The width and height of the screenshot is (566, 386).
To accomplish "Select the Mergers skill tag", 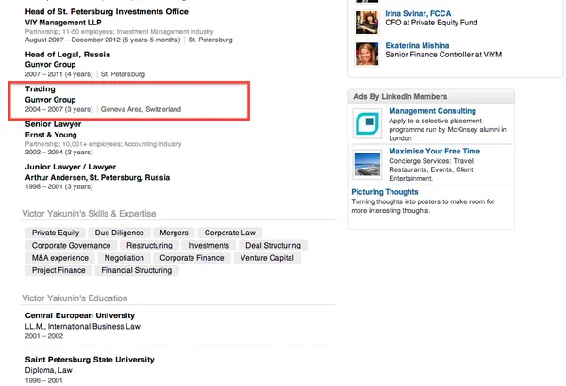I will pyautogui.click(x=174, y=233).
